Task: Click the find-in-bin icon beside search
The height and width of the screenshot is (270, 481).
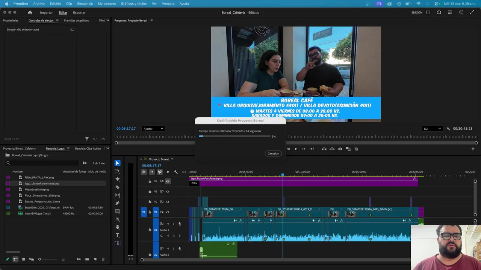Action: click(85, 163)
